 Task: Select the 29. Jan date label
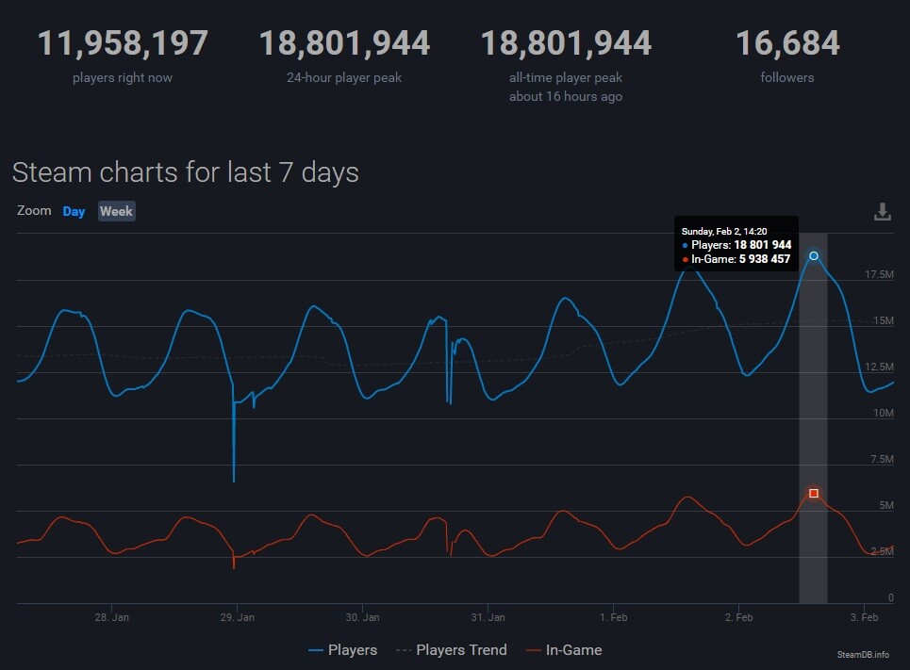(237, 617)
